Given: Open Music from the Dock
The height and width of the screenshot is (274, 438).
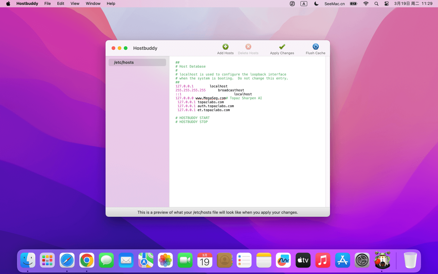Looking at the screenshot, I should click(x=323, y=260).
